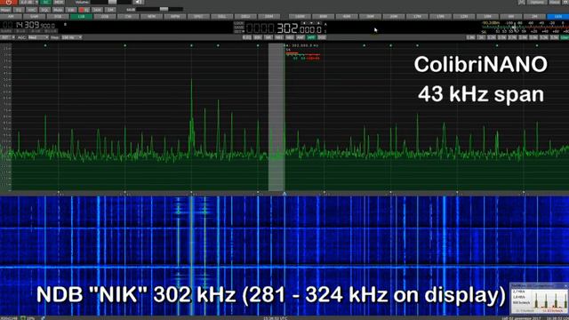Viewport: 569px width, 320px height.
Task: Switch to the 20M band
Action: [x=394, y=16]
